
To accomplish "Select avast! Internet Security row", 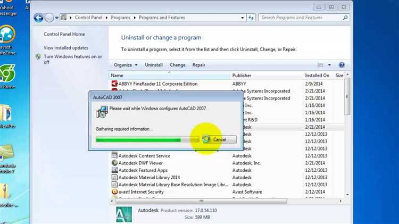I will click(227, 192).
